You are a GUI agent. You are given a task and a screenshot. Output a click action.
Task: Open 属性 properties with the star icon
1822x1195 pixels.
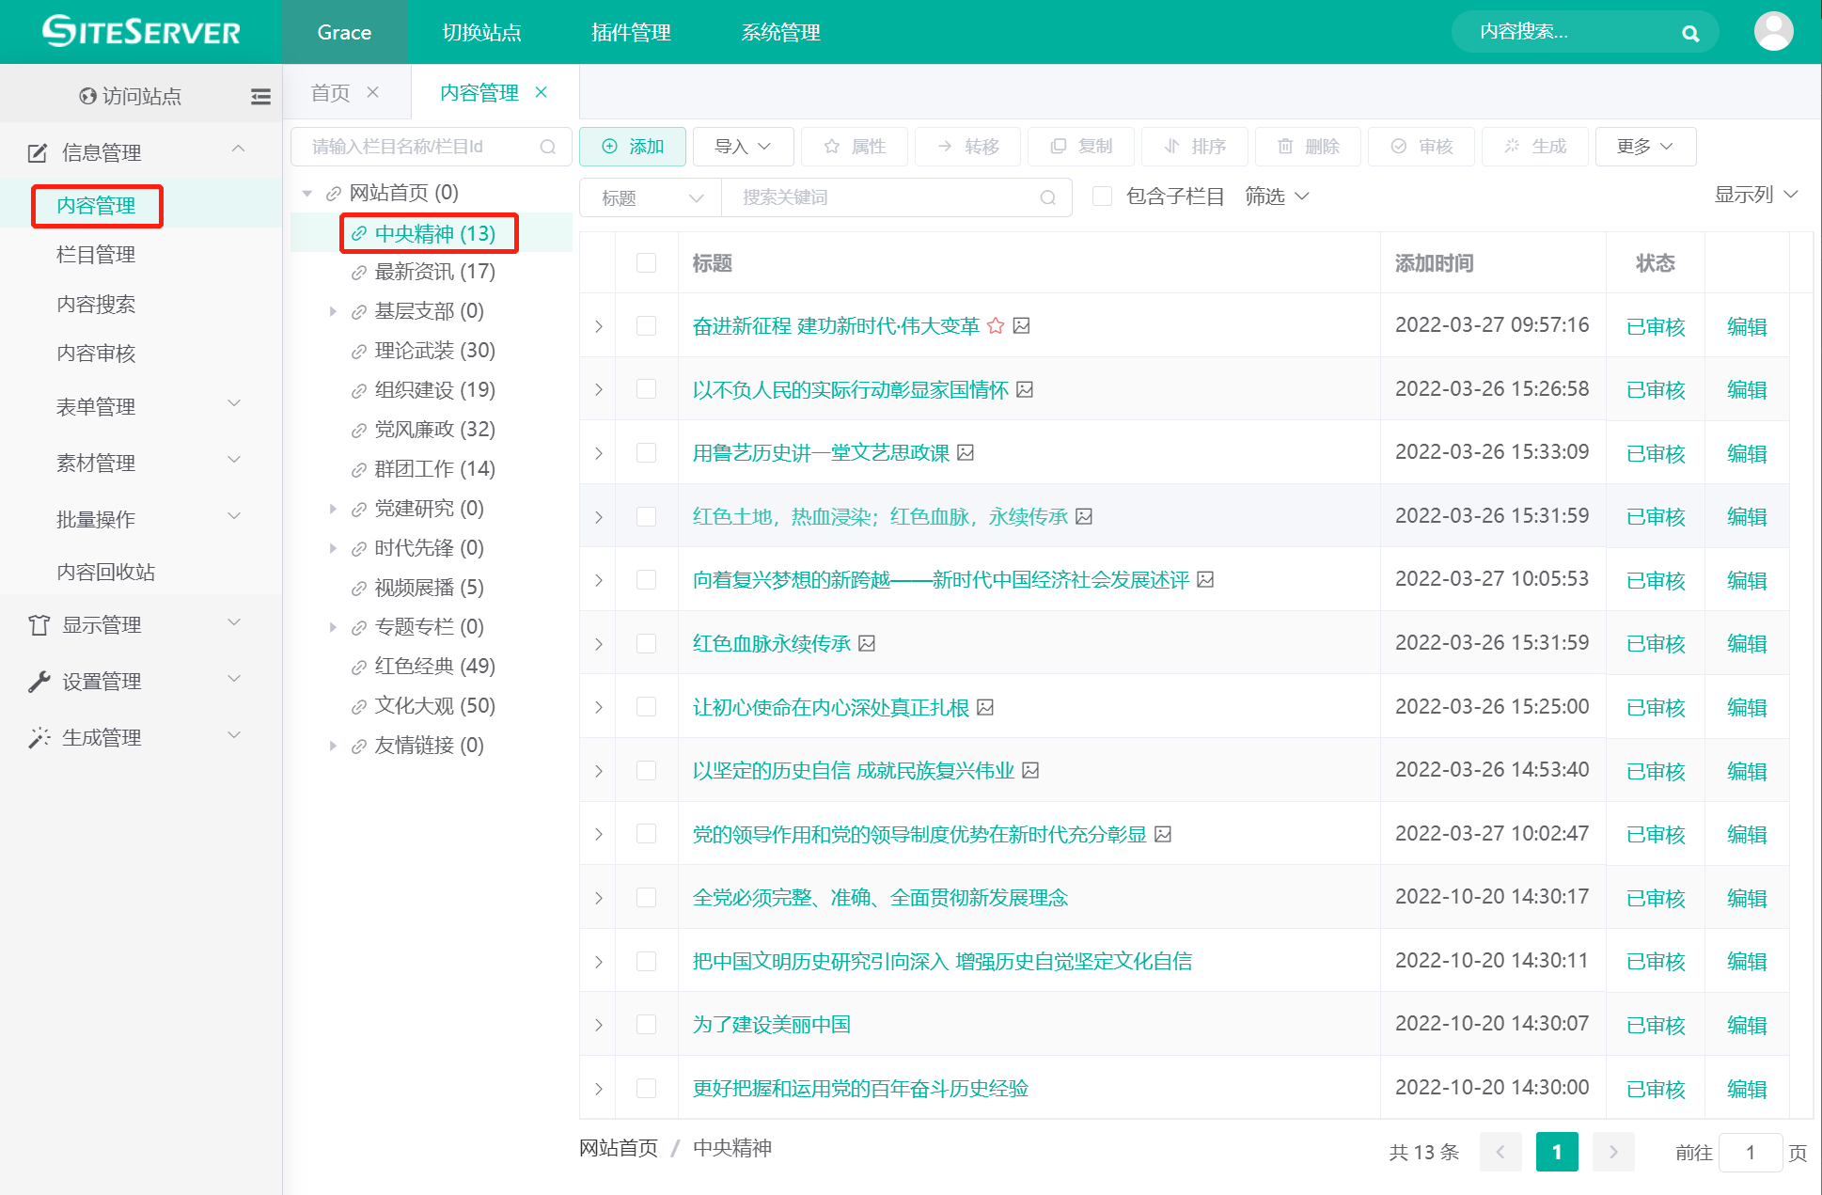(x=831, y=147)
